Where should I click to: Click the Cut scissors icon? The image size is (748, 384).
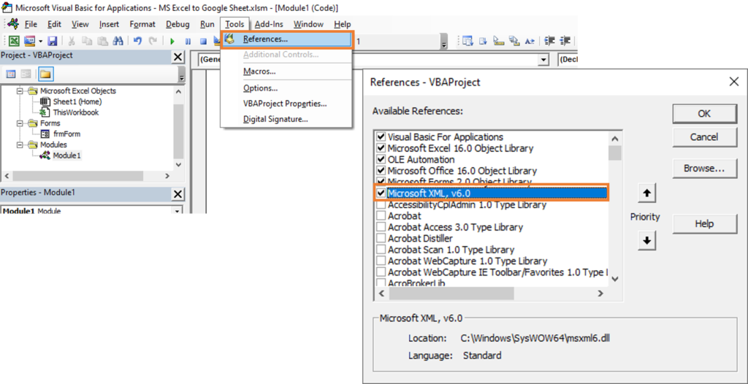coord(72,41)
